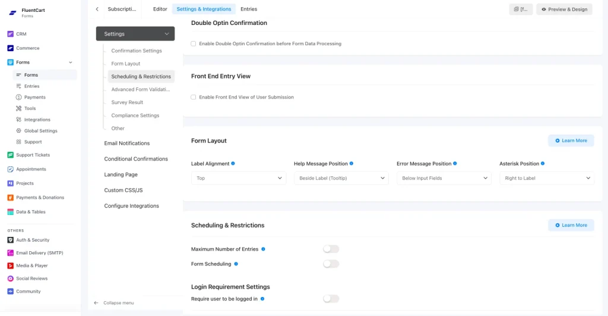Image resolution: width=608 pixels, height=316 pixels.
Task: Click info icon next to Label Alignment
Action: point(233,163)
